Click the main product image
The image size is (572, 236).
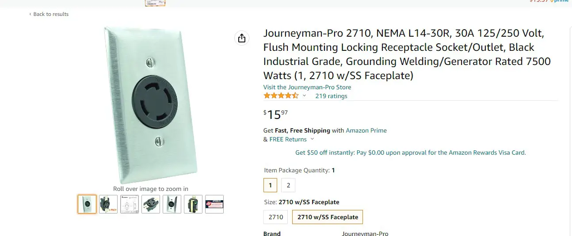150,105
